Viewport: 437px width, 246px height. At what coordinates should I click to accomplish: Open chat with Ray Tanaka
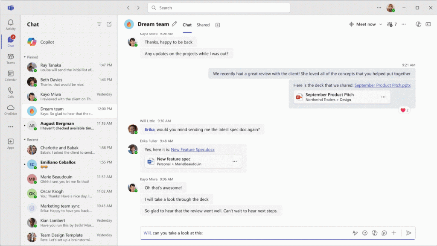70,67
